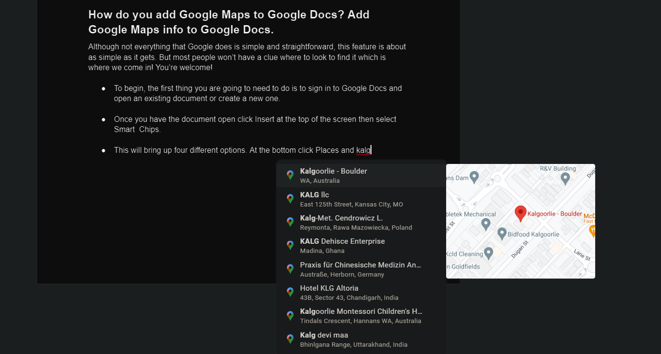The width and height of the screenshot is (661, 354).
Task: Click 'Austraße, Herborn, Germany' address
Action: pyautogui.click(x=342, y=275)
